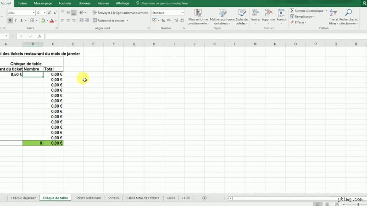Image resolution: width=367 pixels, height=206 pixels.
Task: Open the Arial font name combo box
Action: (21, 13)
